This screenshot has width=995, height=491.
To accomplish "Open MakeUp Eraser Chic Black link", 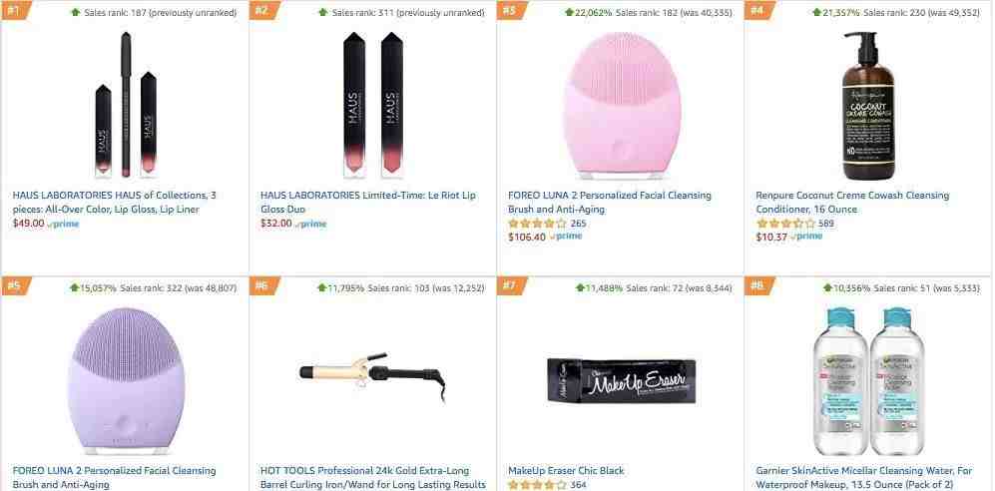I will [x=566, y=471].
